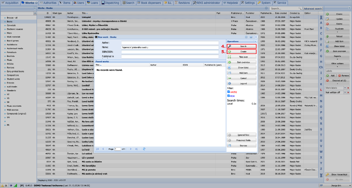Open the Authorities tab
Image resolution: width=352 pixels, height=188 pixels.
pyautogui.click(x=48, y=3)
